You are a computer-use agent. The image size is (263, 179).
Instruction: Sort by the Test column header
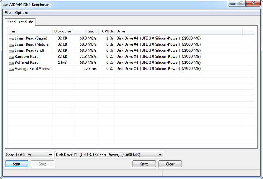30,31
